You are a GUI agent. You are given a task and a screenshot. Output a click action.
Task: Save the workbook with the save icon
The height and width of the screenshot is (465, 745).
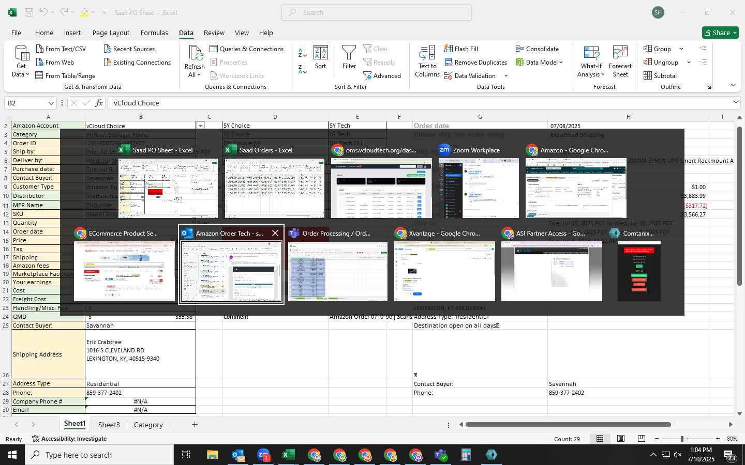(29, 12)
